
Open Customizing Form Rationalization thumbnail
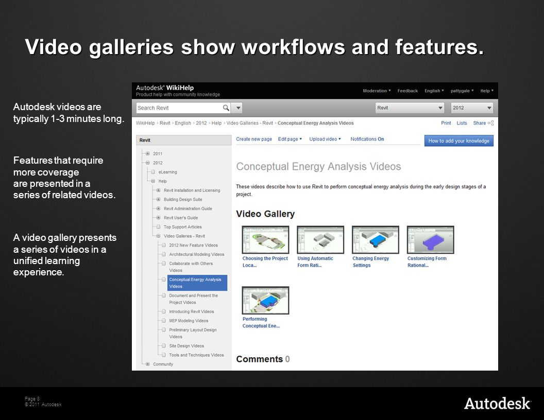tap(430, 239)
